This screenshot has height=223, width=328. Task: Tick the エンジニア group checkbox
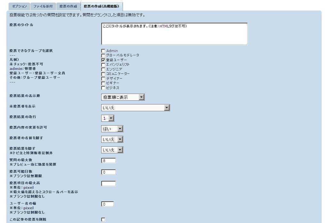(103, 69)
